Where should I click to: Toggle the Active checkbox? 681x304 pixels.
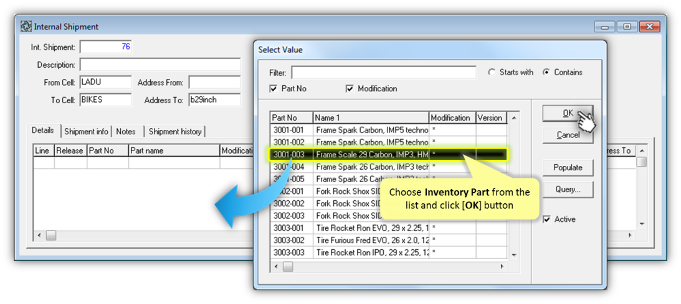click(x=547, y=219)
